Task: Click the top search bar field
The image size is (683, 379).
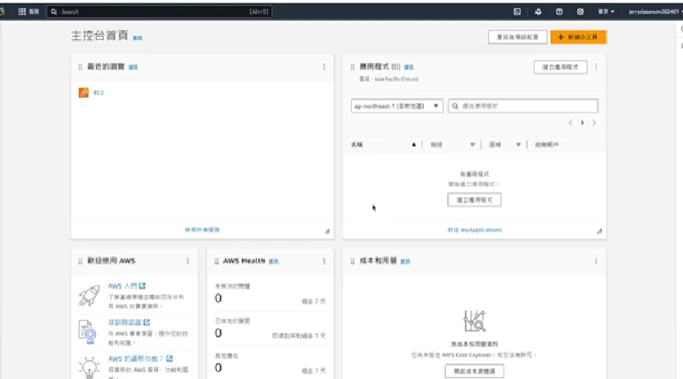Action: coord(159,11)
